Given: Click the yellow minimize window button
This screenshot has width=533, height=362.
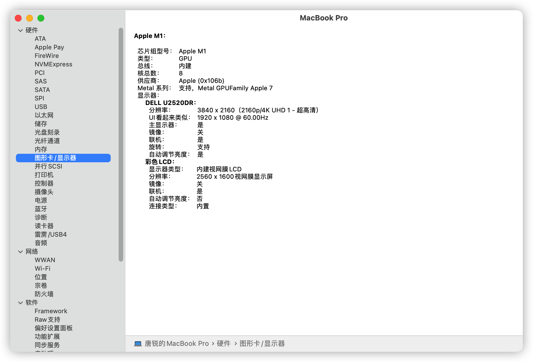Looking at the screenshot, I should tap(30, 18).
